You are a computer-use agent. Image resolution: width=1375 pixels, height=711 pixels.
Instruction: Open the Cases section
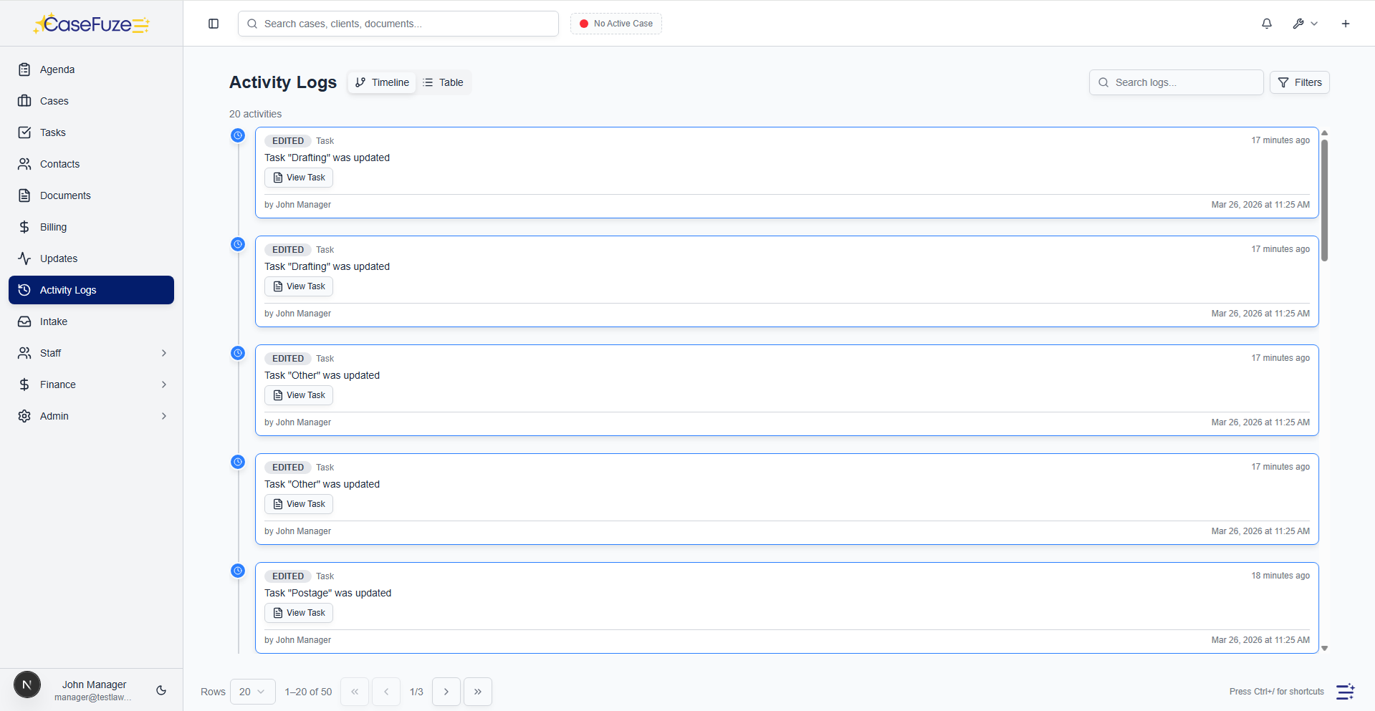(53, 101)
